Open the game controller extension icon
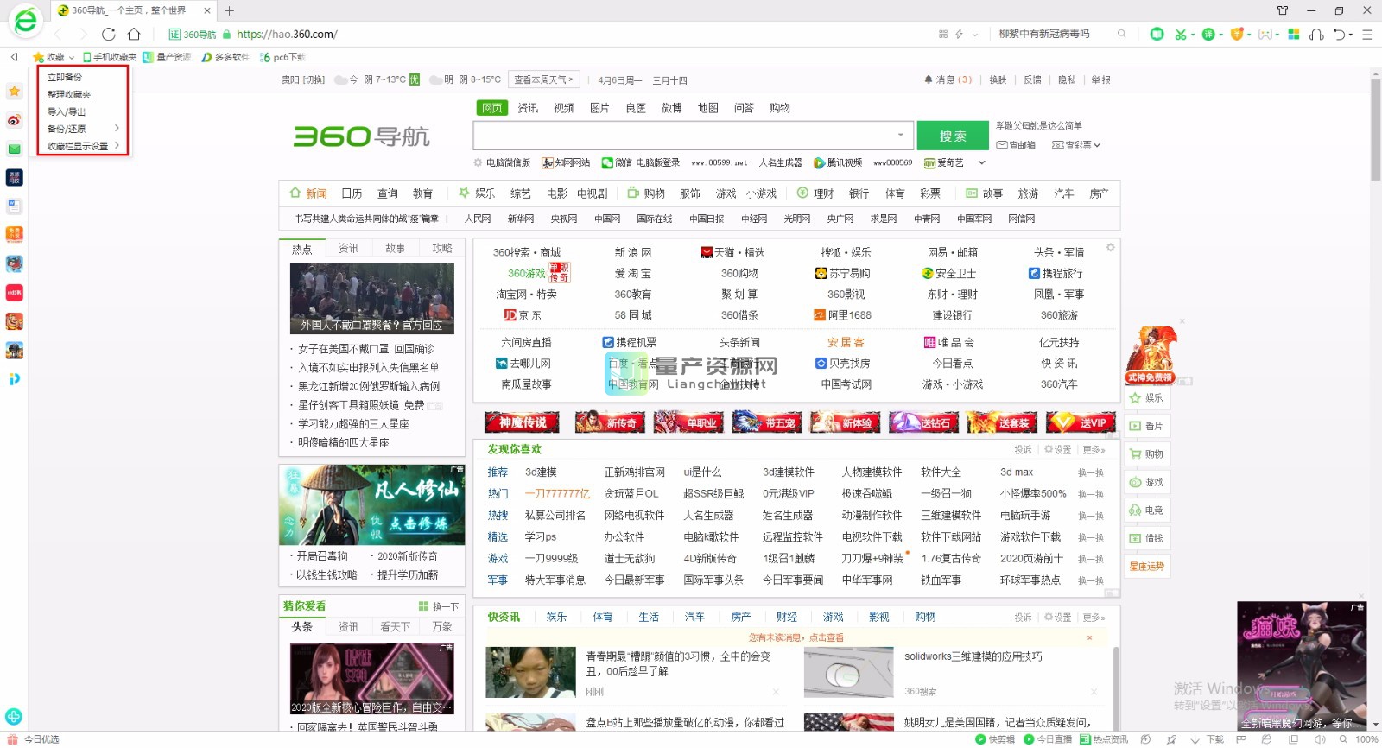Screen dimensions: 1382x748 (1265, 35)
